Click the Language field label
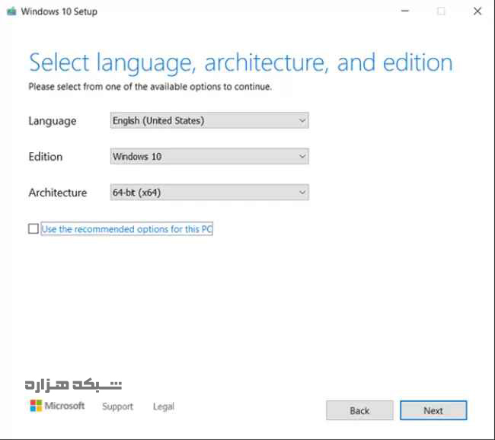This screenshot has width=495, height=440. (53, 121)
